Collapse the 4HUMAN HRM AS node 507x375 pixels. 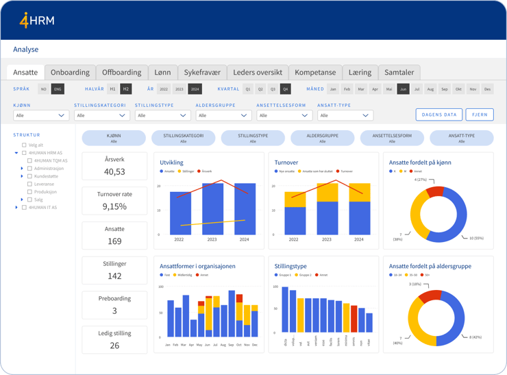tap(16, 153)
